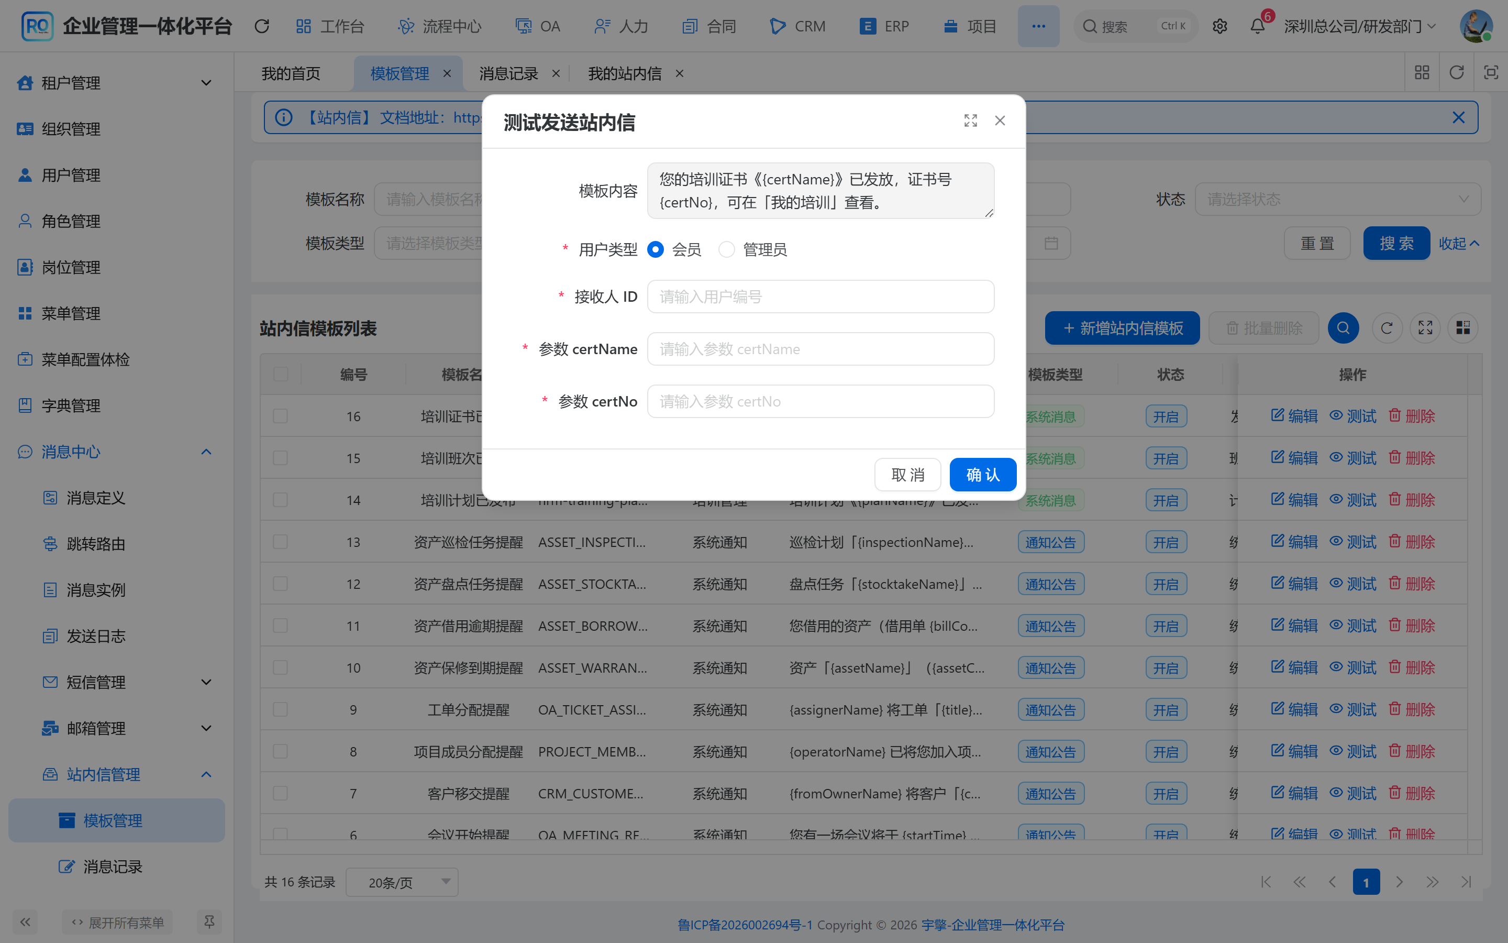The height and width of the screenshot is (943, 1508).
Task: Click the 新增站内信模板 button
Action: point(1122,328)
